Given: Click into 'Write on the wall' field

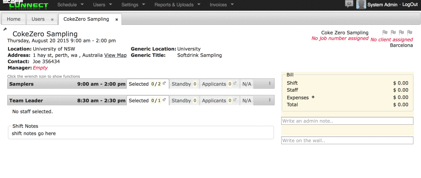Looking at the screenshot, I should (x=347, y=141).
